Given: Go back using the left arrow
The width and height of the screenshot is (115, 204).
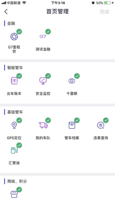Looking at the screenshot, I should [x=6, y=12].
